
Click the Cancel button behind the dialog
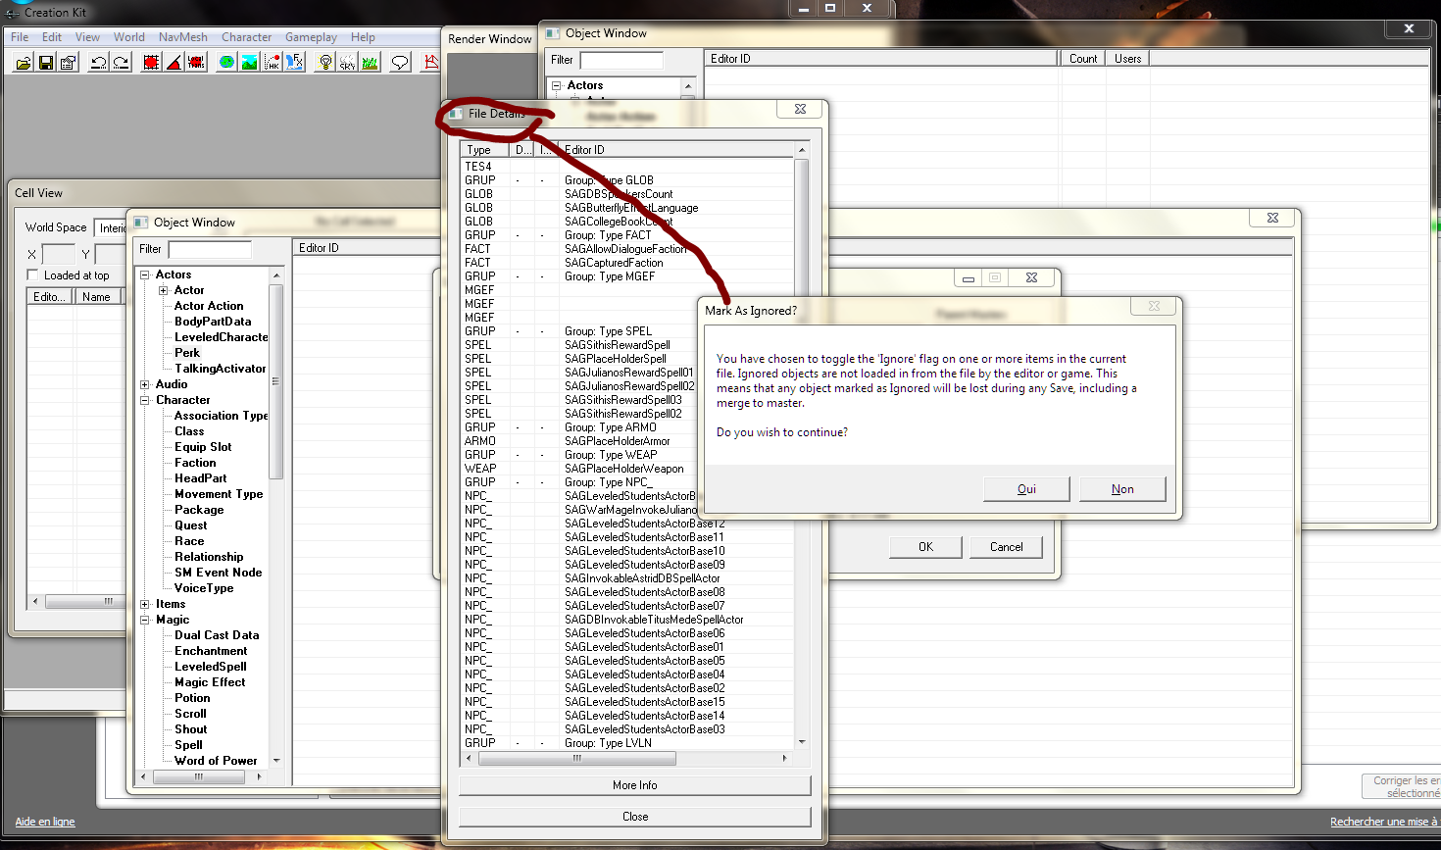[1006, 547]
